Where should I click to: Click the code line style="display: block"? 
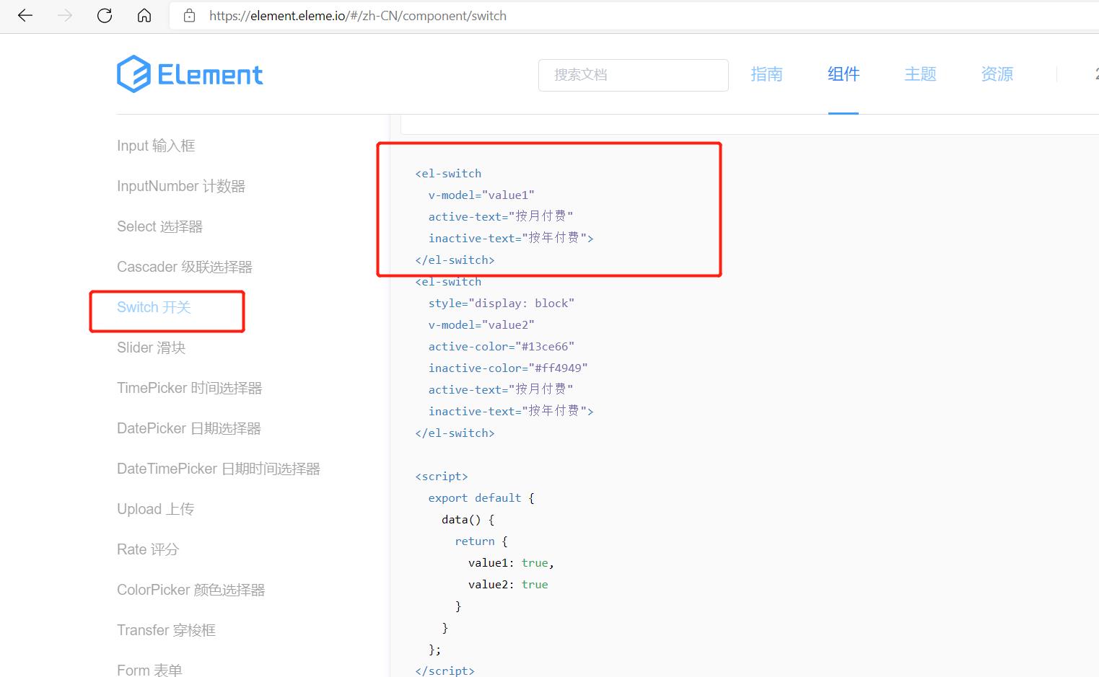click(502, 303)
